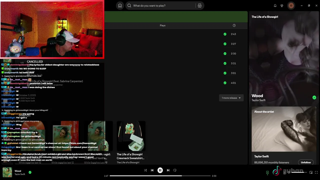Unfollow Taylor Swift in artist card
The image size is (320, 180).
pyautogui.click(x=306, y=162)
